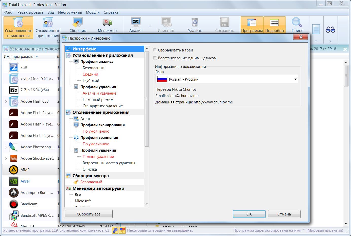This screenshot has width=351, height=236.
Task: Select 7-Zip 16.04 (x64) entry
Action: [35, 90]
